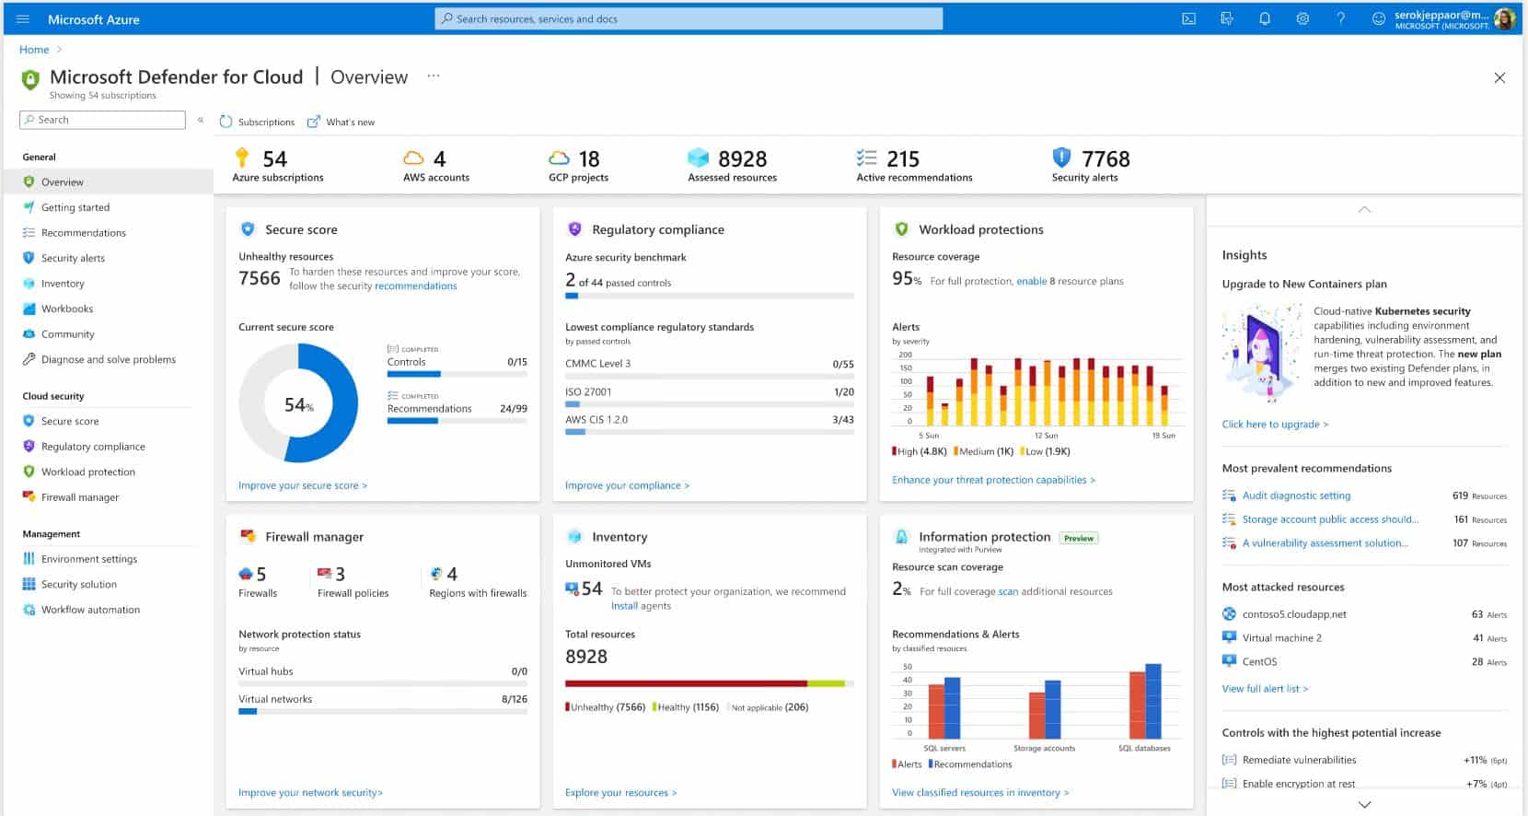Image resolution: width=1528 pixels, height=816 pixels.
Task: Click 'Improve your secure score' link
Action: (302, 485)
